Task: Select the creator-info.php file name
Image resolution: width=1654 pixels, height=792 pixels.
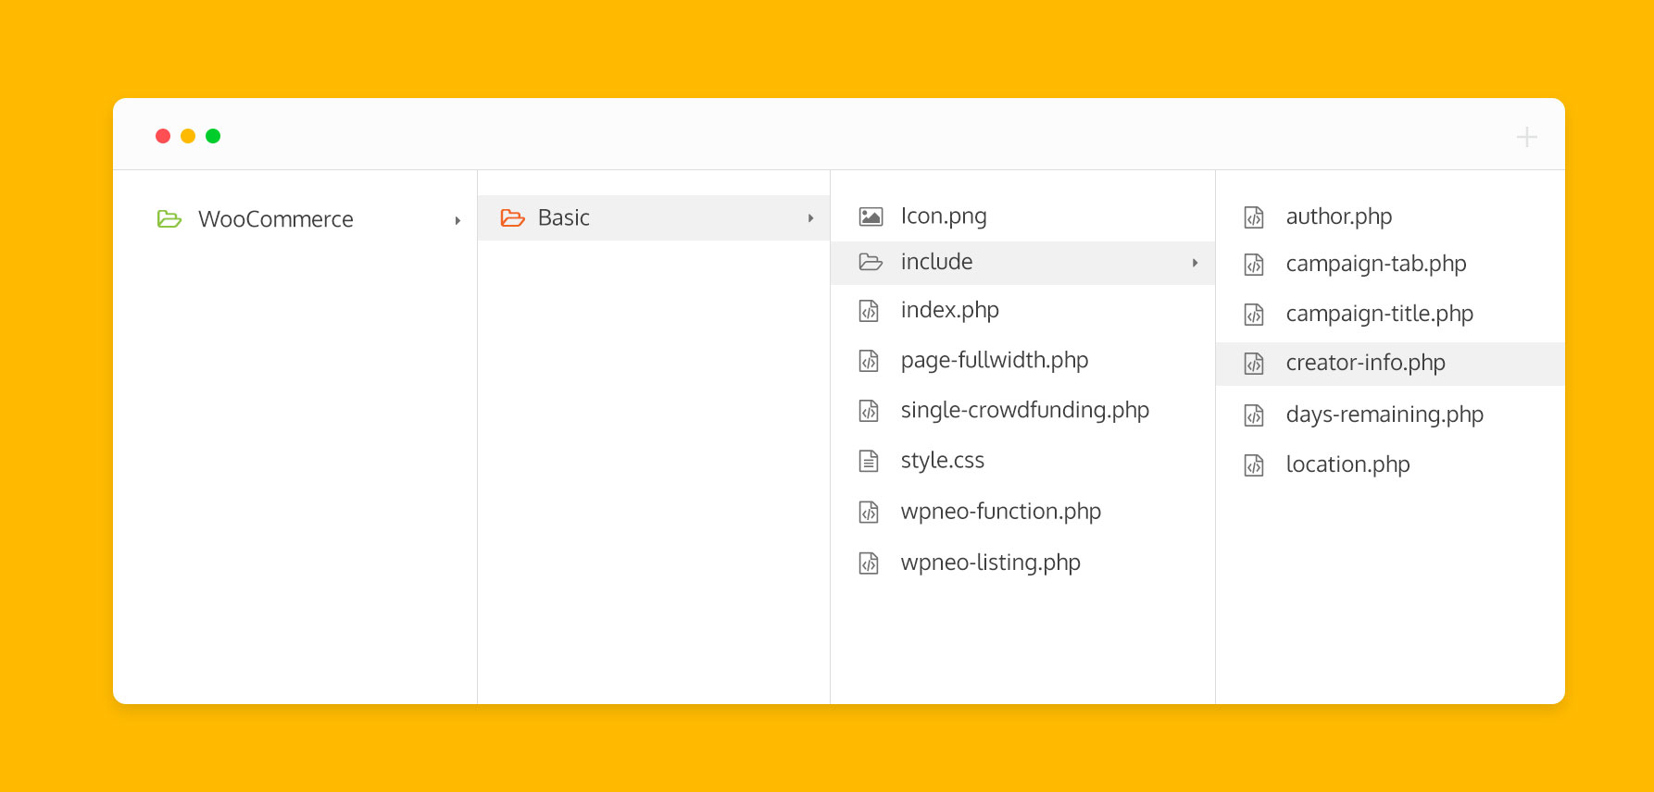Action: tap(1366, 364)
